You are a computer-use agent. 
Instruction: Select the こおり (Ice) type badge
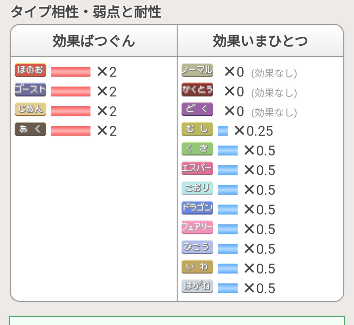[197, 188]
